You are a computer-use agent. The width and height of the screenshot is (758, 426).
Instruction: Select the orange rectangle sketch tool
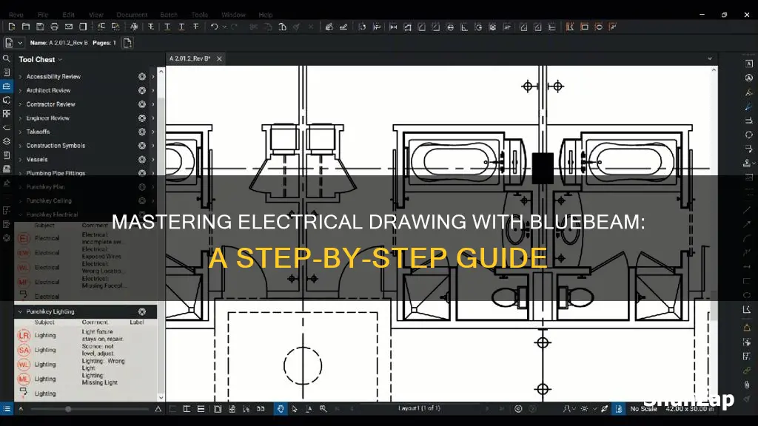pyautogui.click(x=585, y=27)
